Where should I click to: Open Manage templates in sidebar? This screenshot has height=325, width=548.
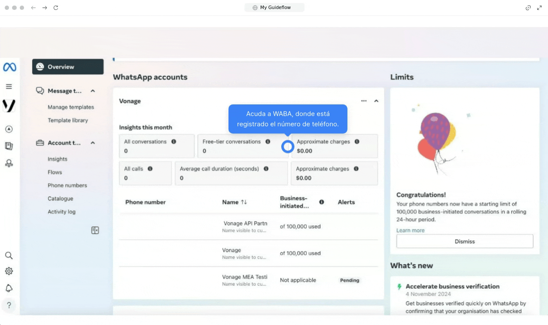pos(70,107)
